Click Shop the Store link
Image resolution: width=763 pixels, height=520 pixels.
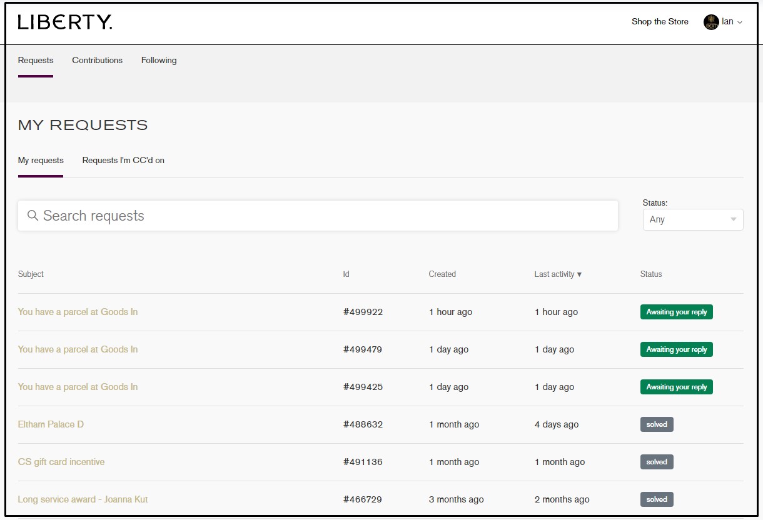660,22
